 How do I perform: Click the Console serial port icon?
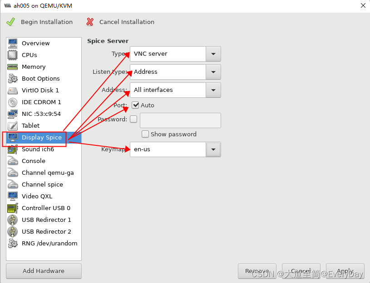point(13,161)
